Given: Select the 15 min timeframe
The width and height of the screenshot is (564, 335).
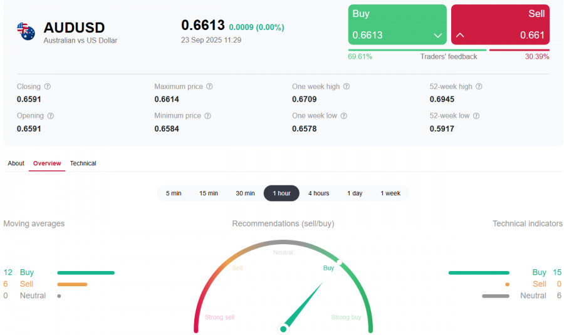Looking at the screenshot, I should (x=209, y=193).
